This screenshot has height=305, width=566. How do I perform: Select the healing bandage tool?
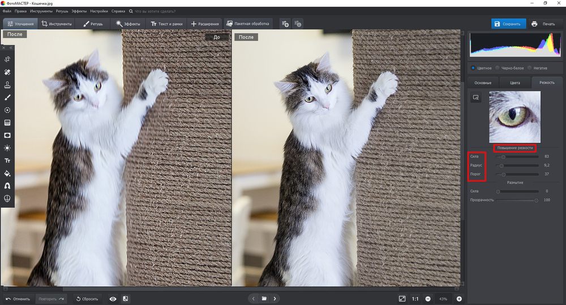click(x=7, y=72)
